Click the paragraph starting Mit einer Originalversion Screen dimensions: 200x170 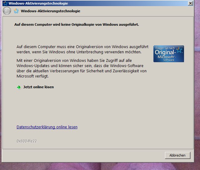(81, 68)
